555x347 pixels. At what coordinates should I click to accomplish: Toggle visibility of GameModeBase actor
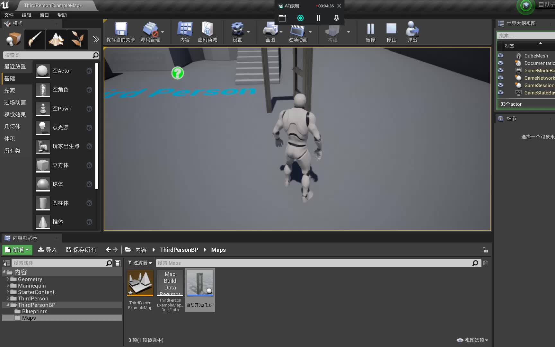(x=500, y=70)
